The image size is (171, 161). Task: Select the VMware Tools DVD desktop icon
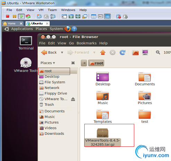26,65
